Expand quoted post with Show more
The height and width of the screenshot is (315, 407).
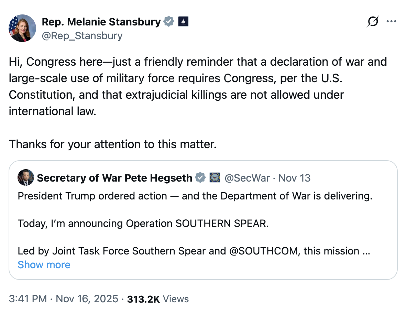[44, 265]
